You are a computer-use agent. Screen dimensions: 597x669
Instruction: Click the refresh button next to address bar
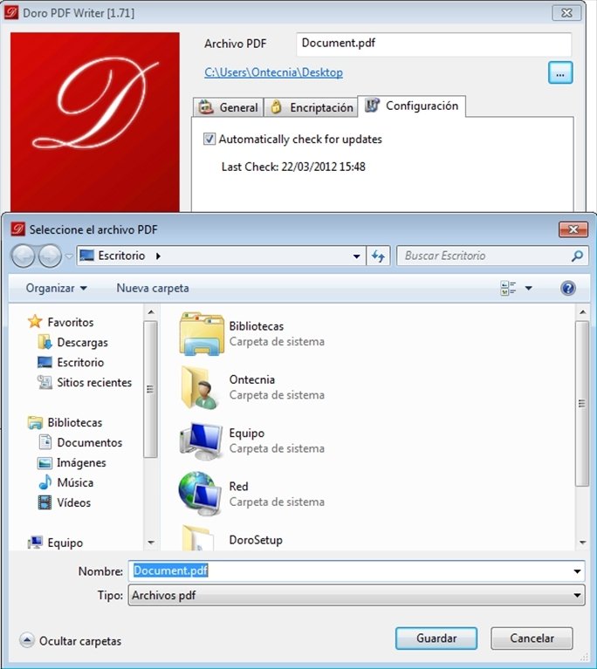point(378,256)
